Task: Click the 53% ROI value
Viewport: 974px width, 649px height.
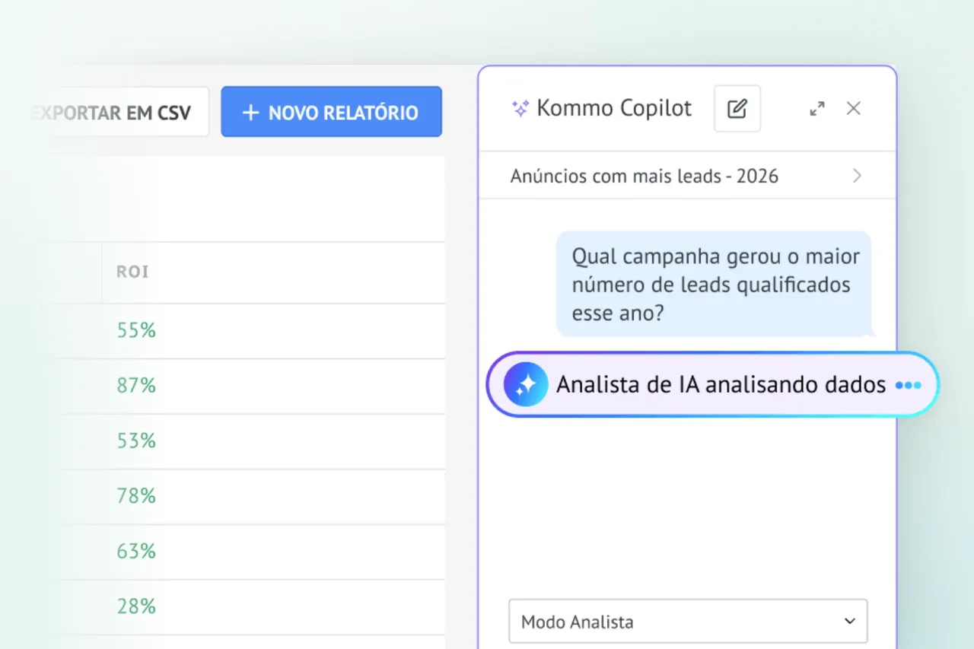Action: pos(136,441)
